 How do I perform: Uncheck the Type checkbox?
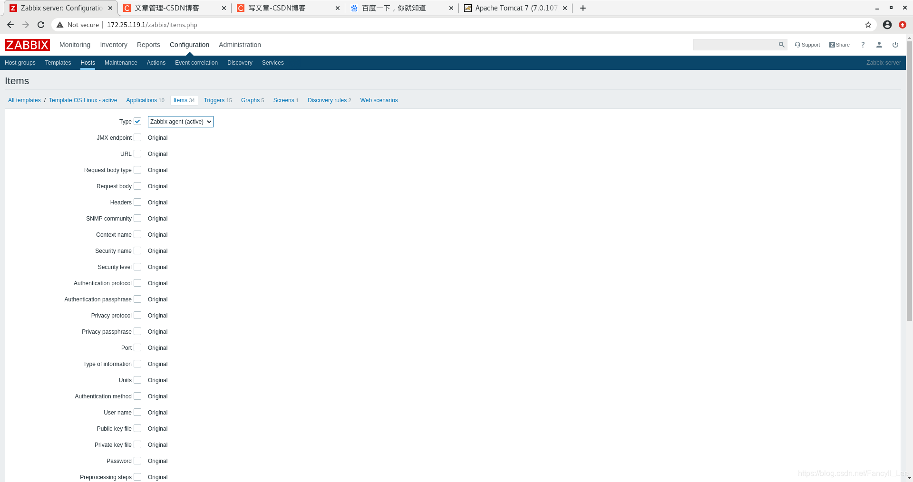coord(137,121)
